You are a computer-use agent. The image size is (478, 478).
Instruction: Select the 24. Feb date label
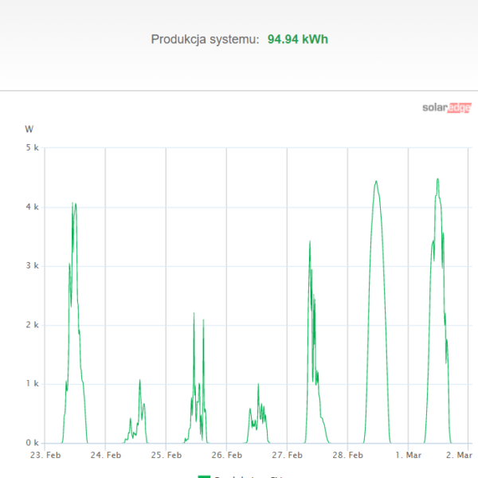pyautogui.click(x=106, y=456)
